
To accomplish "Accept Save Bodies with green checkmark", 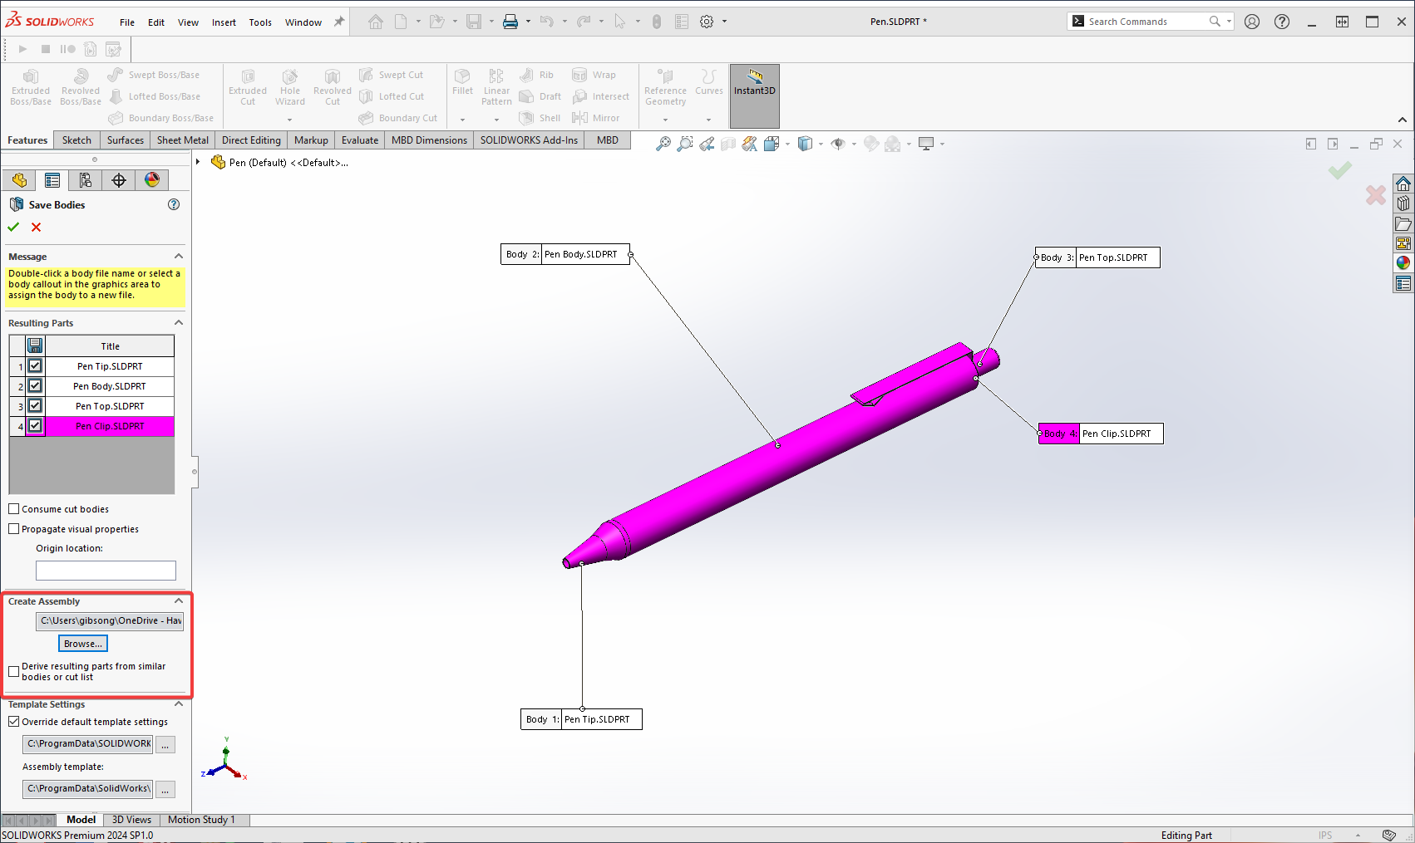I will tap(13, 227).
